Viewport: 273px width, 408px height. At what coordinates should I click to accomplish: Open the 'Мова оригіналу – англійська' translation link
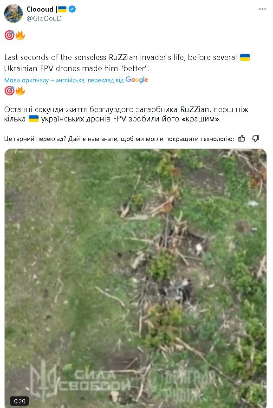tap(64, 80)
